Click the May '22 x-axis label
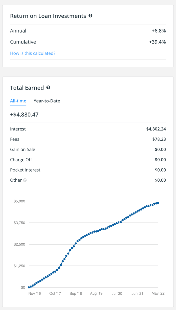Image resolution: width=176 pixels, height=310 pixels. click(158, 293)
